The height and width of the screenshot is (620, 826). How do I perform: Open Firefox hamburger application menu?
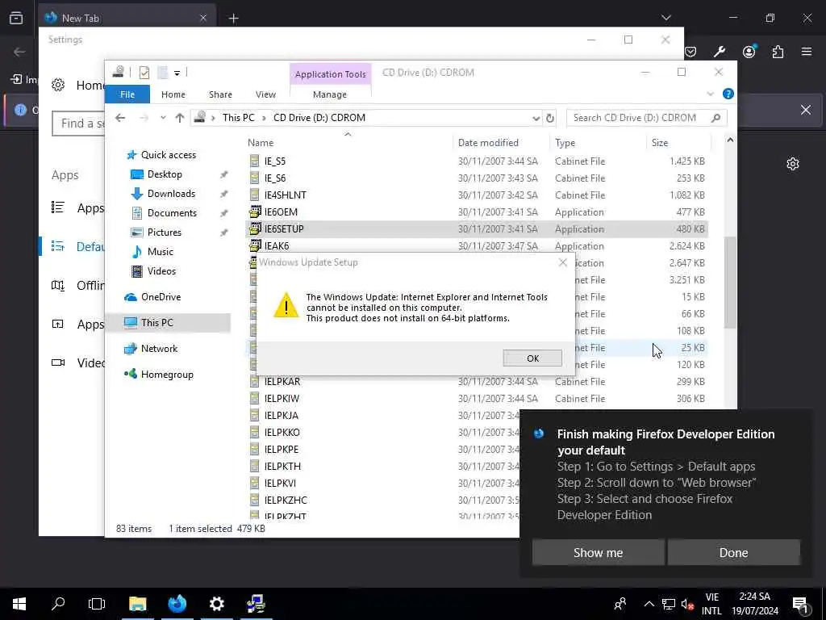point(807,52)
